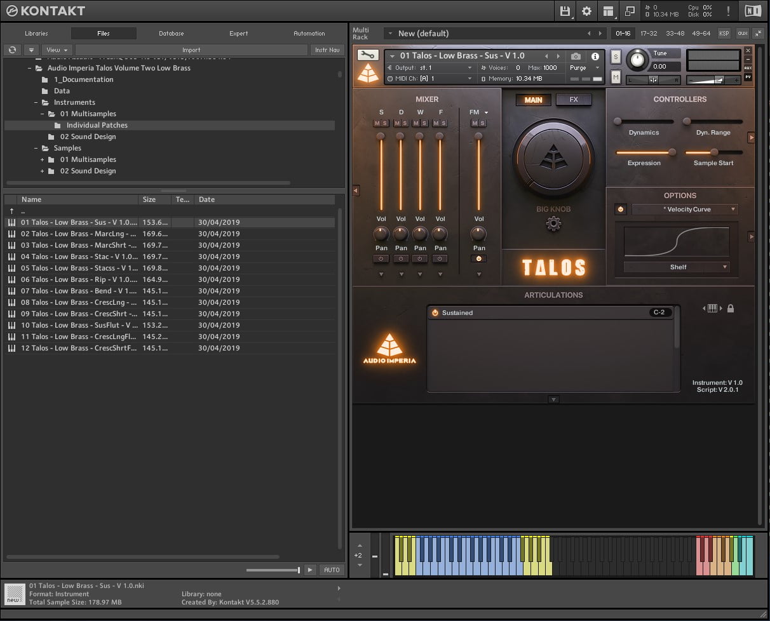Open the instrument info icon
The height and width of the screenshot is (621, 770).
click(x=595, y=57)
